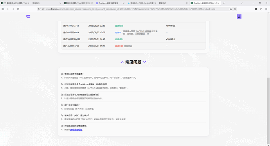Open the tracking protection shield icon
The height and width of the screenshot is (146, 270).
click(x=40, y=9)
